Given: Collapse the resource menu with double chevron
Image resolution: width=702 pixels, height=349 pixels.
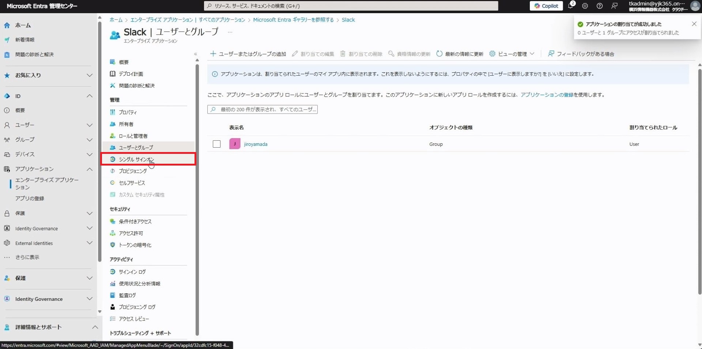Looking at the screenshot, I should point(196,54).
